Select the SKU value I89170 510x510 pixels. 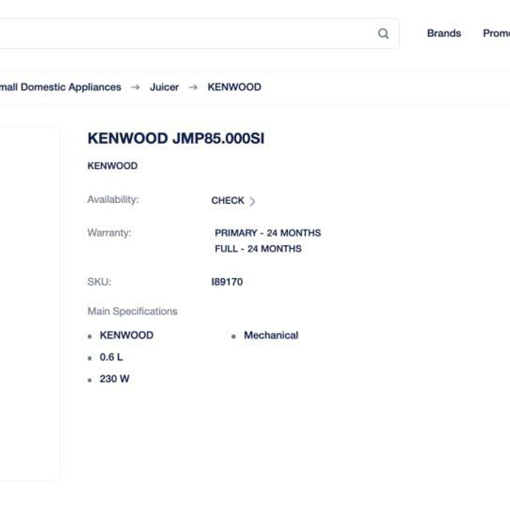pyautogui.click(x=227, y=282)
